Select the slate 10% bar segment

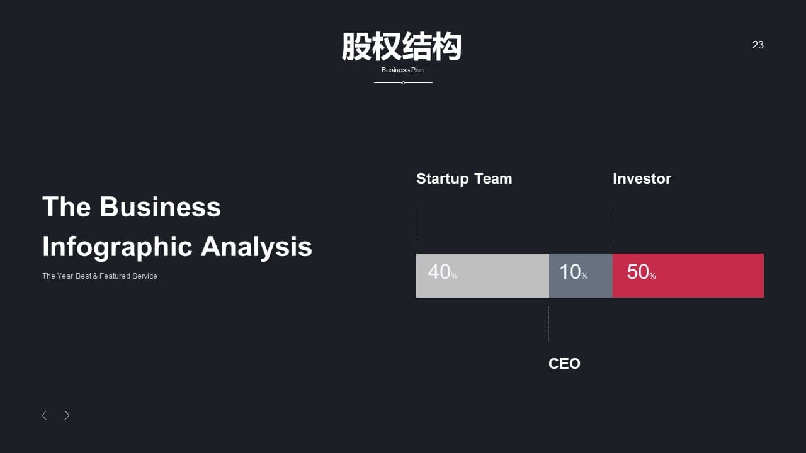point(581,276)
